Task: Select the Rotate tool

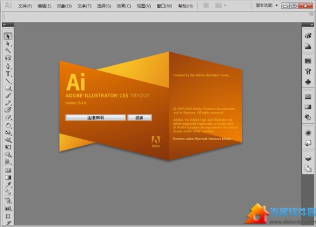Action: coord(8,125)
